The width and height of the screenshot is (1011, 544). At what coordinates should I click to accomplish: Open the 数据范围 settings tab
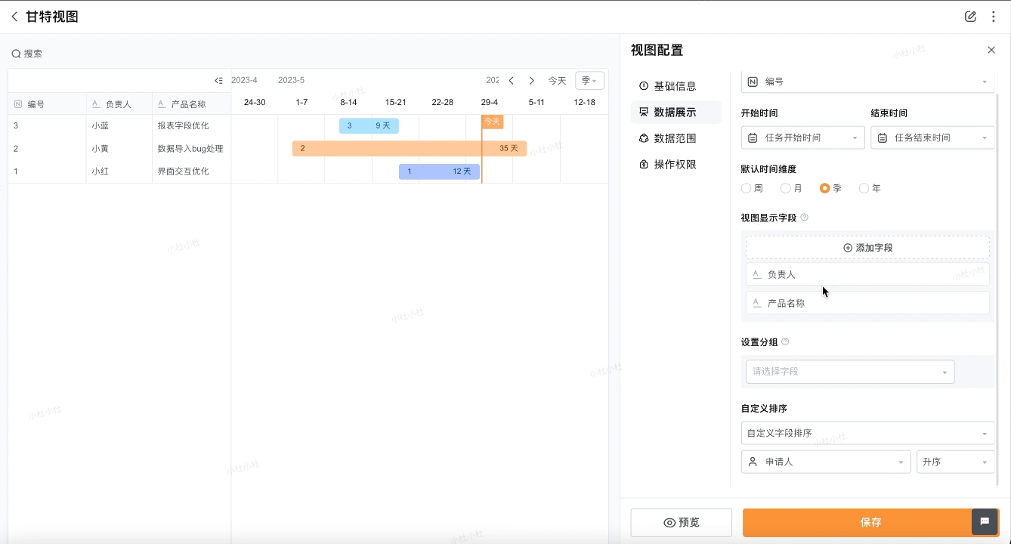(676, 138)
